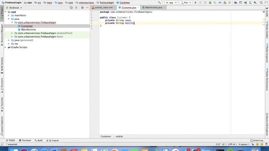
Task: Open Build Variants side panel
Action: [x=2, y=65]
